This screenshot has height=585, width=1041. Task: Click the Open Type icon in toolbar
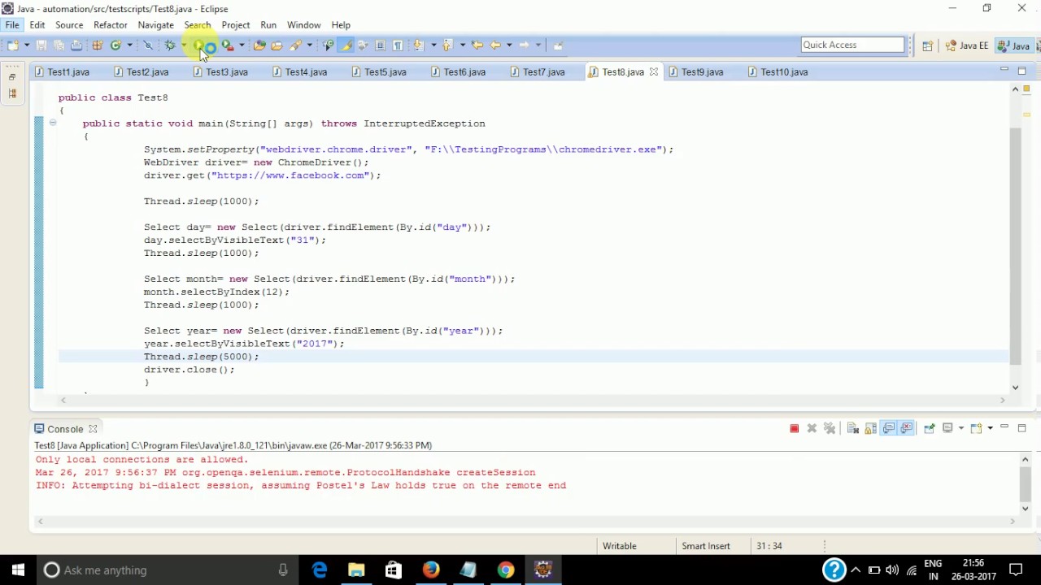coord(259,45)
